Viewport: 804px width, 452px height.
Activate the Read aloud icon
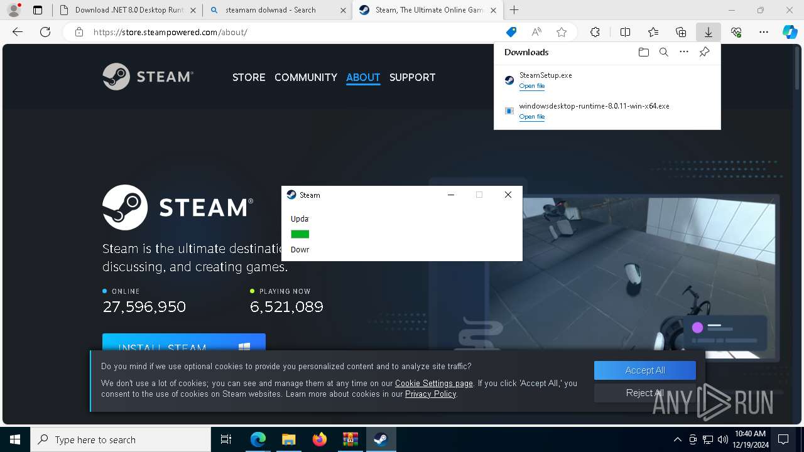coord(536,32)
